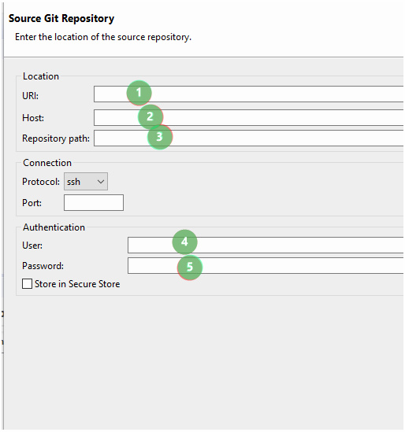
Task: Click the Source Git Repository title
Action: (61, 18)
